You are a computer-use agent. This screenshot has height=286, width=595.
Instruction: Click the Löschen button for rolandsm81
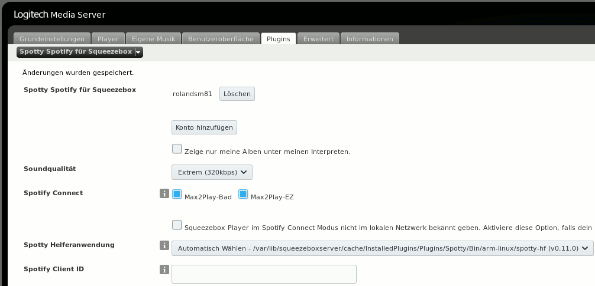(x=237, y=94)
